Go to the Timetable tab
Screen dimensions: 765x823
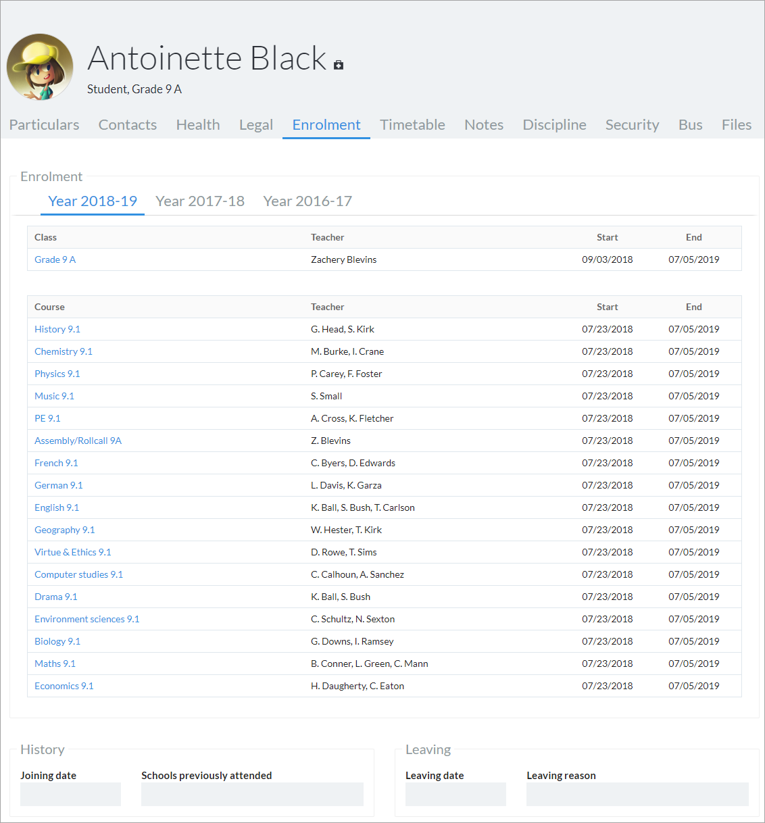pyautogui.click(x=412, y=125)
